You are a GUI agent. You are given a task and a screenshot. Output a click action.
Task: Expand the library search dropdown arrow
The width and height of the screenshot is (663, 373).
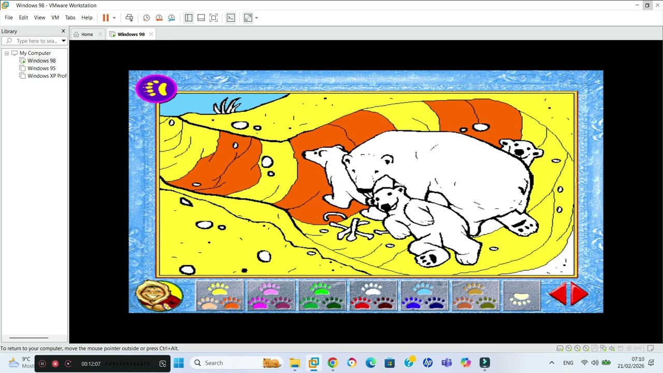click(x=64, y=41)
